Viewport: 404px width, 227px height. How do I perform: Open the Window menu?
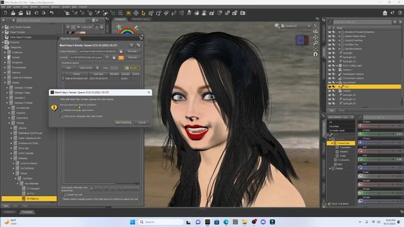(x=55, y=7)
